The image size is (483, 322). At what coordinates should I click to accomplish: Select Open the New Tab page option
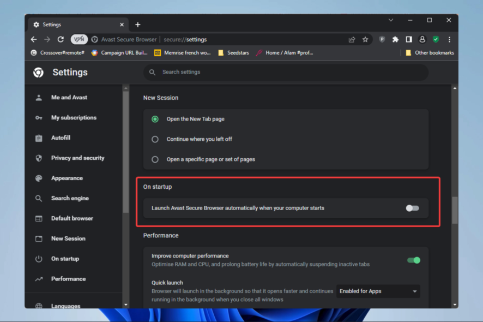(x=155, y=119)
